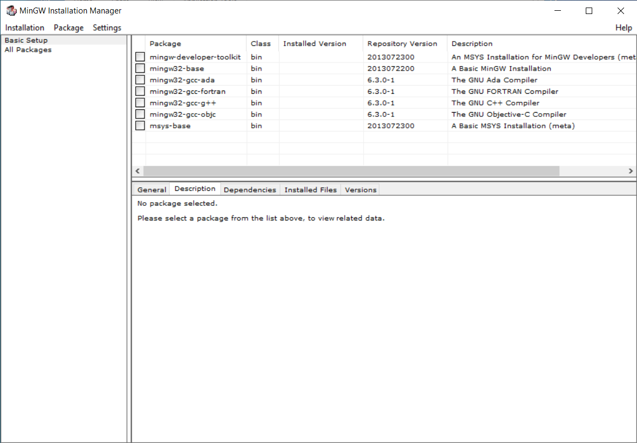
Task: Open the Installation menu
Action: point(25,27)
